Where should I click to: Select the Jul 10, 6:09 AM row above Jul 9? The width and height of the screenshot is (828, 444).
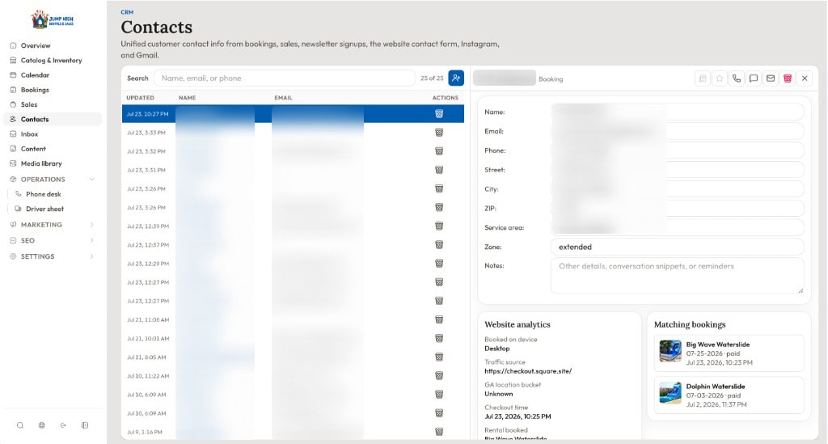(x=293, y=413)
